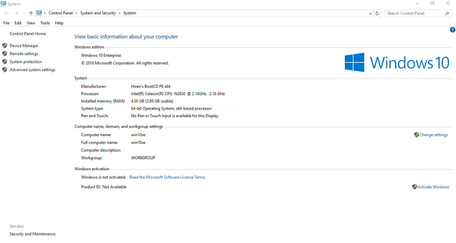Click the blue Help question mark icon
Image resolution: width=456 pixels, height=243 pixels.
tap(453, 30)
